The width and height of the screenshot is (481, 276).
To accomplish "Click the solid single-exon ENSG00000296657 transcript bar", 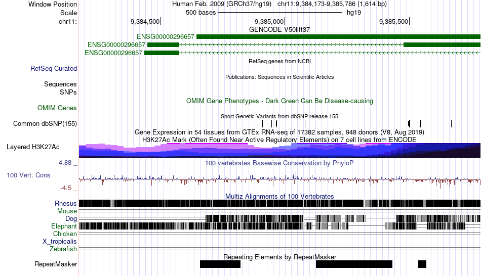I will tap(338, 37).
